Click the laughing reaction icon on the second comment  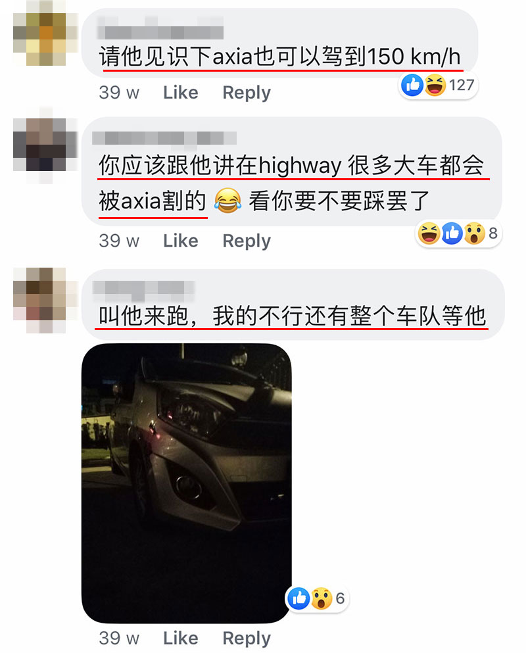pyautogui.click(x=429, y=233)
